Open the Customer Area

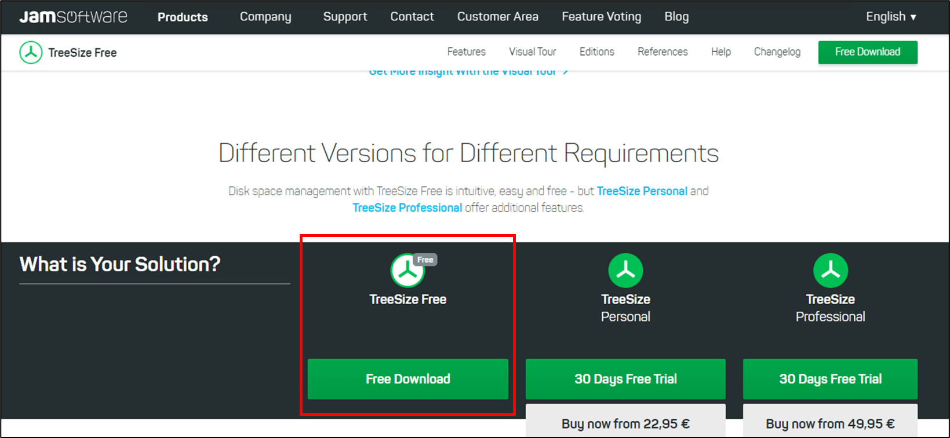point(498,17)
